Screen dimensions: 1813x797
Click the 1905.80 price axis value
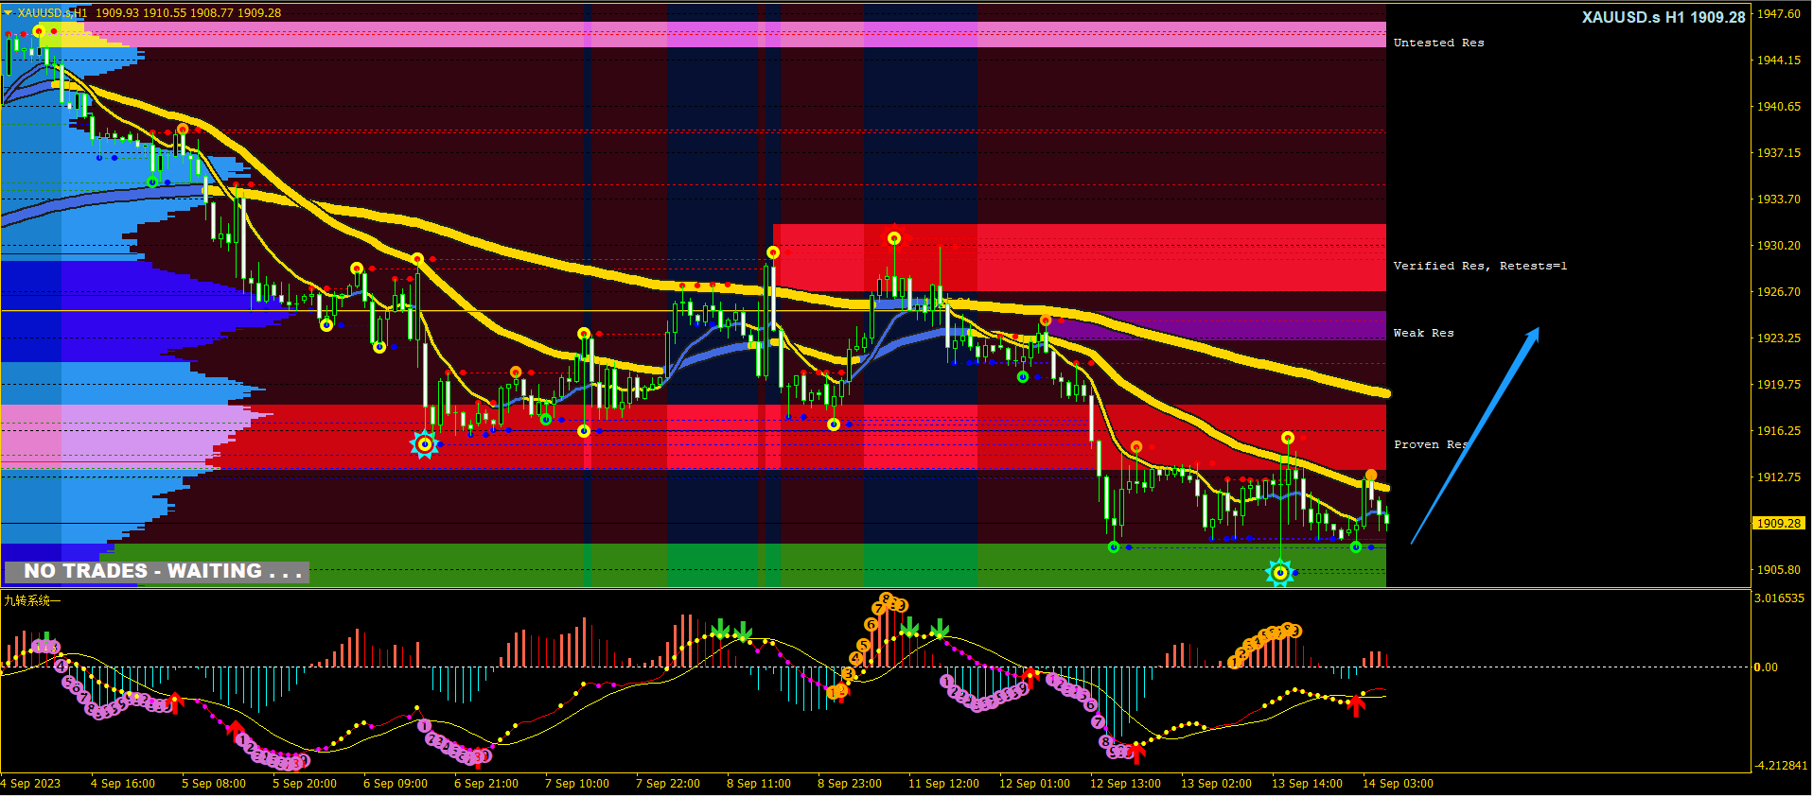coord(1779,569)
